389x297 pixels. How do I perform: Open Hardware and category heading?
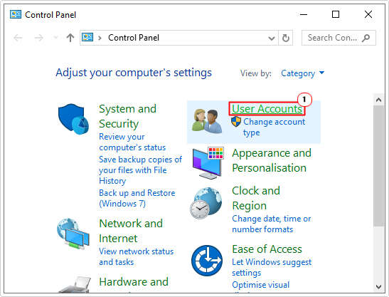click(134, 282)
